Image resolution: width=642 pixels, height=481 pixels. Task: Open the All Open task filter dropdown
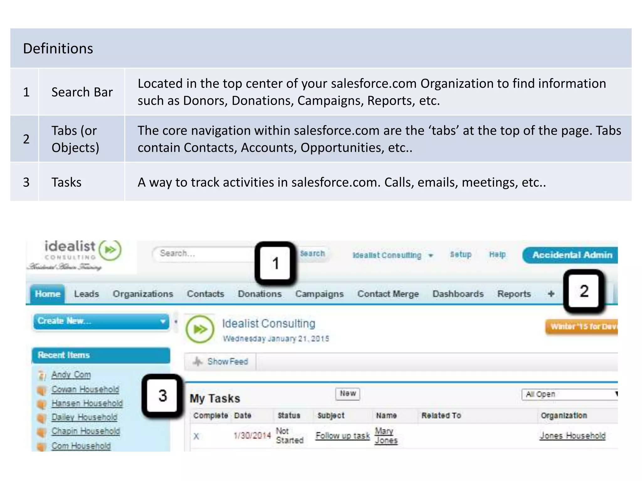(x=570, y=394)
